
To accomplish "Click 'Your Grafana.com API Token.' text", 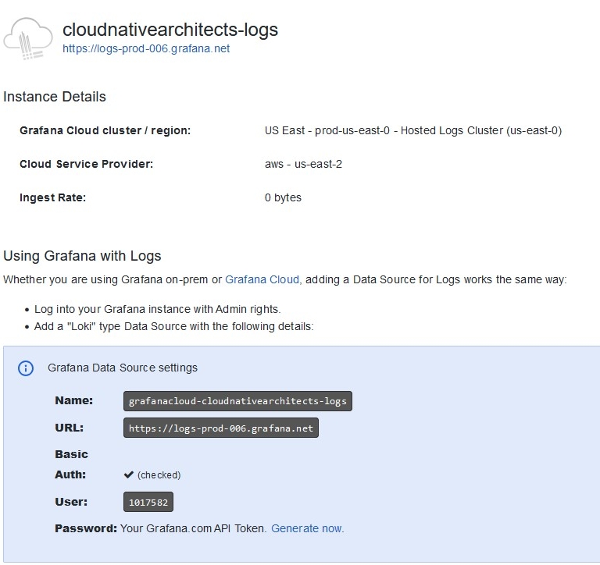I will point(194,528).
